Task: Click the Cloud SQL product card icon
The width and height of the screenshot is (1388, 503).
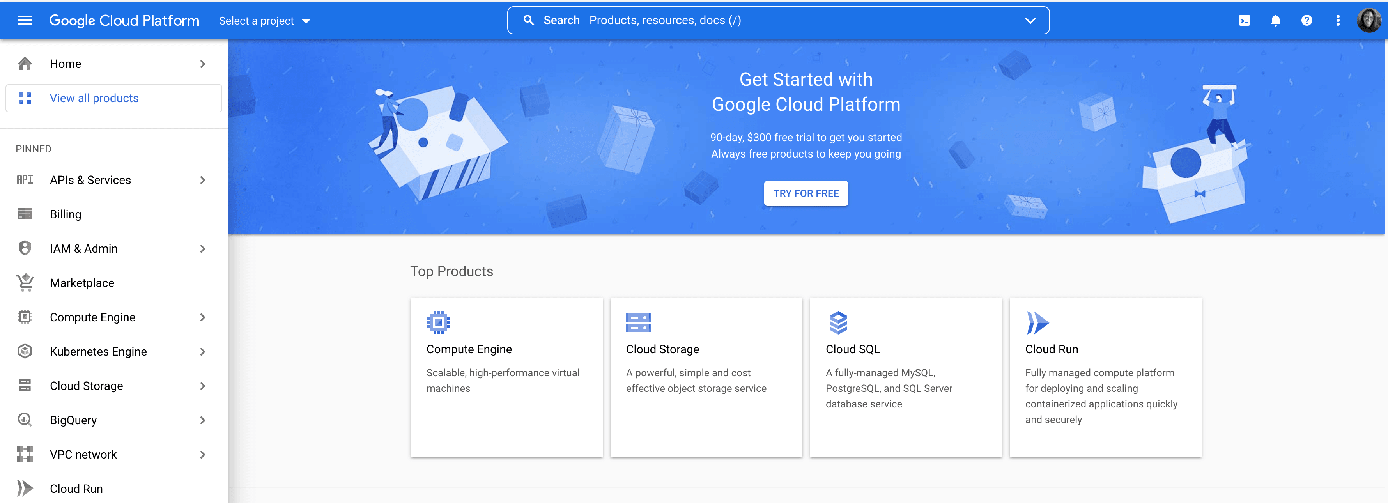Action: pyautogui.click(x=838, y=322)
